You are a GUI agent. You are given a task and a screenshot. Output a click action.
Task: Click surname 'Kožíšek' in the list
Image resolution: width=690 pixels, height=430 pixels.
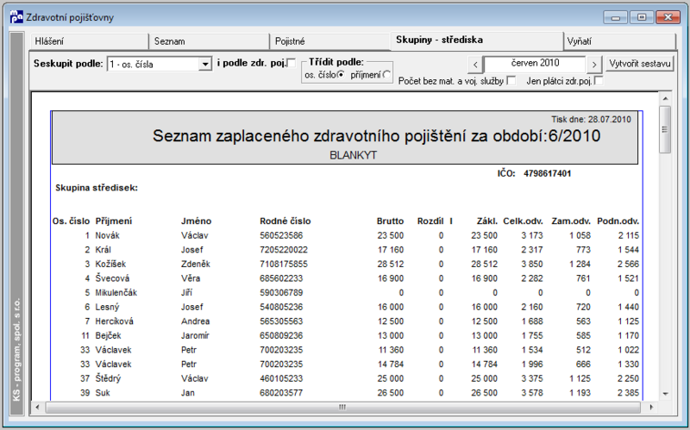coord(110,265)
